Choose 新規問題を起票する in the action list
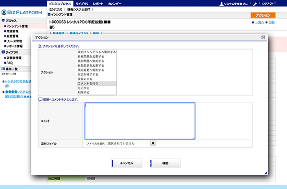Screen dimensions: 287x189 click(x=97, y=56)
